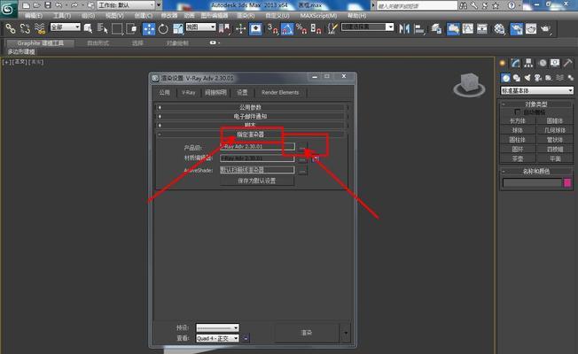Screen dimensions: 578x354
Task: Click the Save File floppy icon
Action: pyautogui.click(x=48, y=5)
